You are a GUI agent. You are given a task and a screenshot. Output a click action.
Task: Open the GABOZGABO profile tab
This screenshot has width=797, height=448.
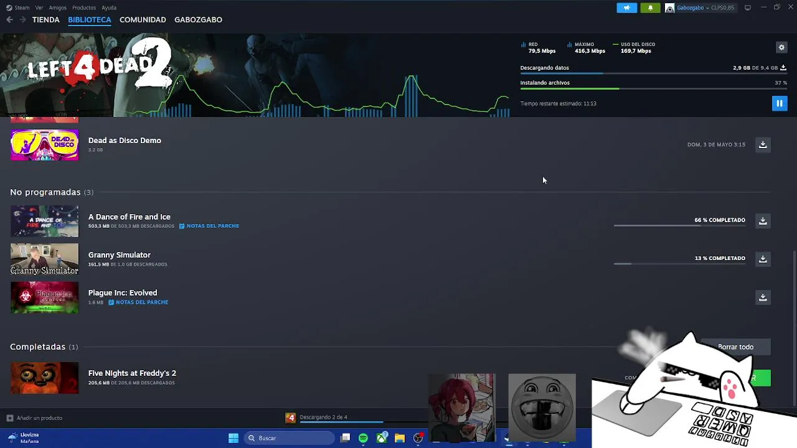198,20
